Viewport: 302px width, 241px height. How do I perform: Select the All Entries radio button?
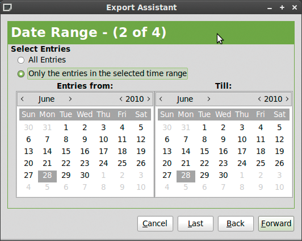(21, 60)
